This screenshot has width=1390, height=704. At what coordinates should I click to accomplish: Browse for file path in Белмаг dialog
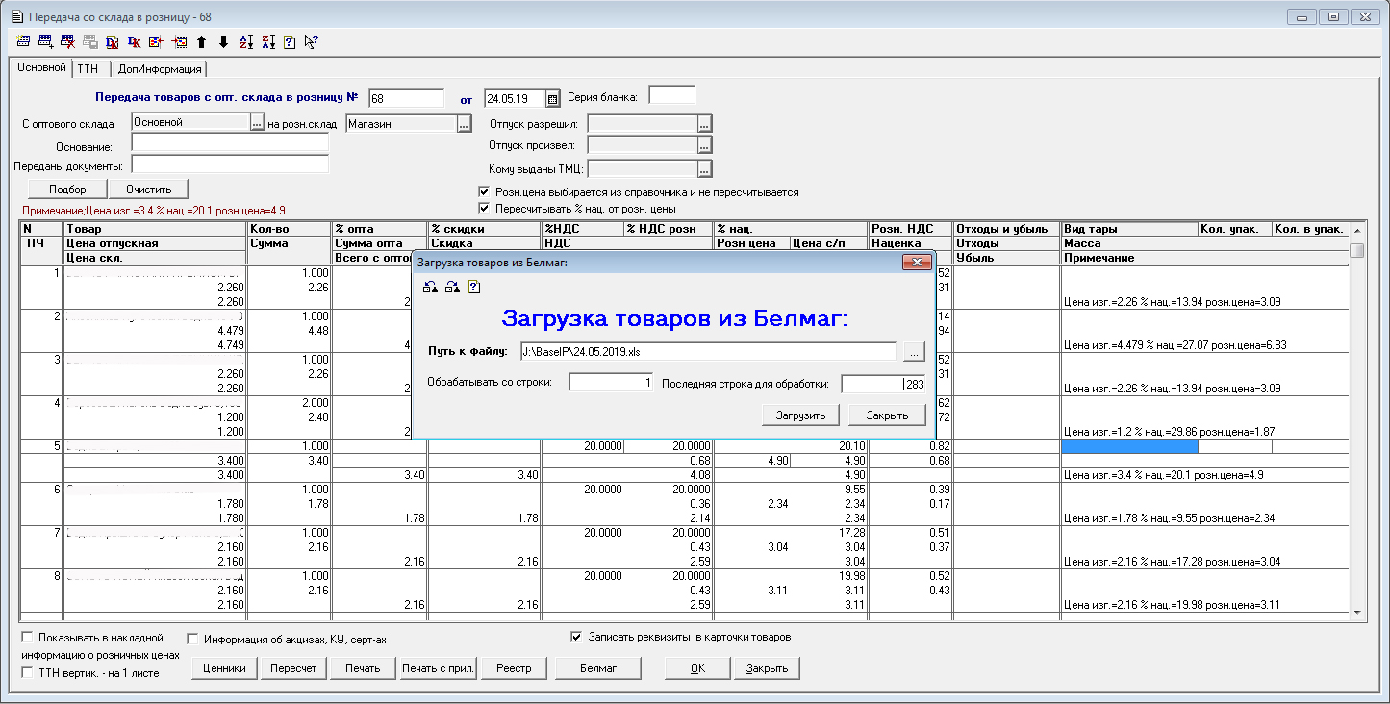914,351
